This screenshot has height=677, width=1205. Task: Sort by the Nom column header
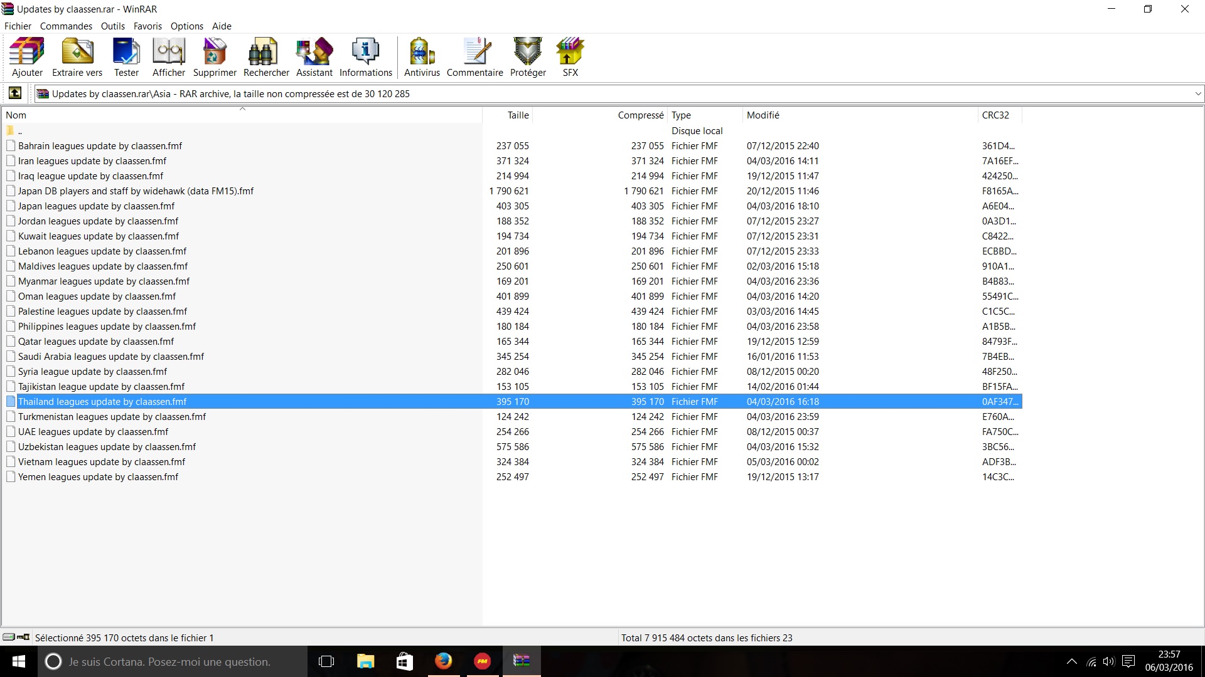[x=242, y=115]
